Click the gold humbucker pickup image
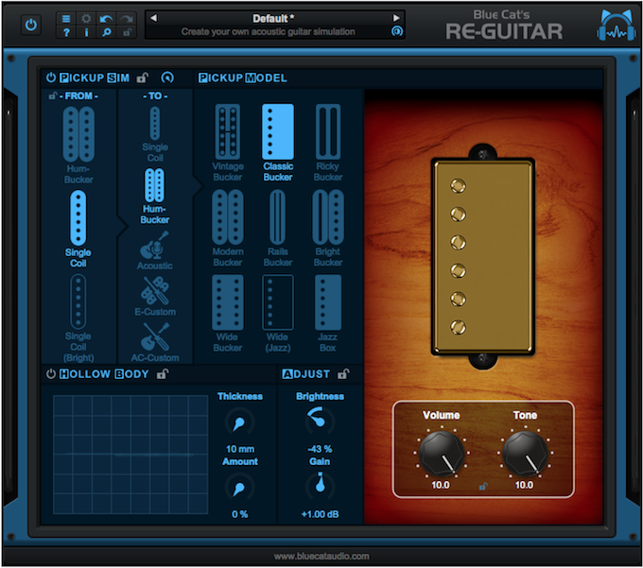The width and height of the screenshot is (643, 568). [x=483, y=256]
